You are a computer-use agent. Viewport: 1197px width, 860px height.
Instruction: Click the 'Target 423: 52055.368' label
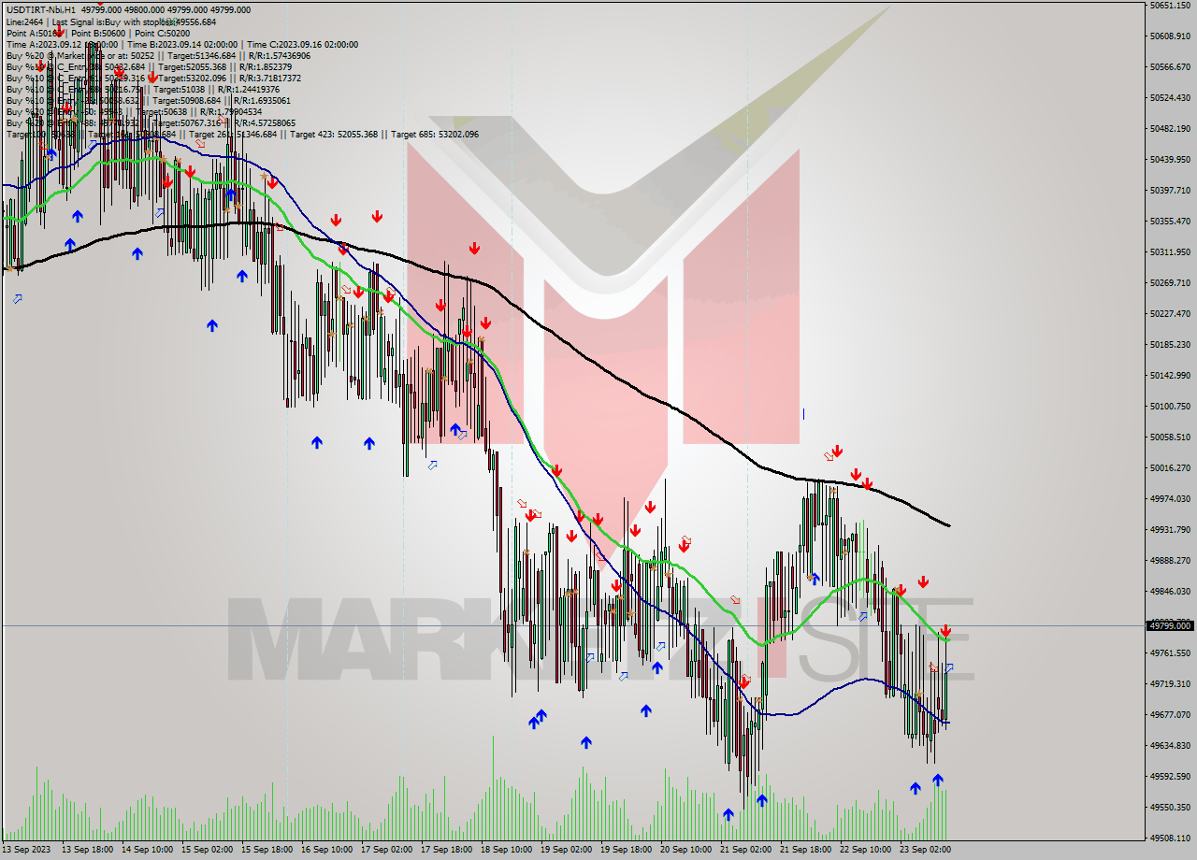334,134
